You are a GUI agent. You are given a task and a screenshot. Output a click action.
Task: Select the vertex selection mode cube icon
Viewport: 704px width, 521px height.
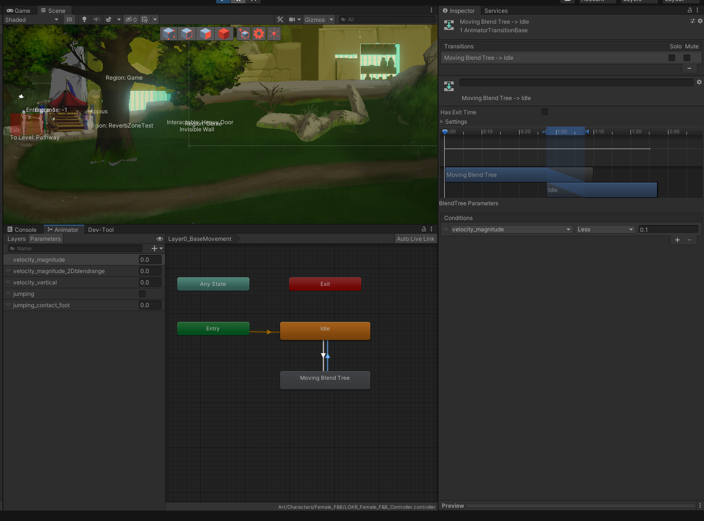[x=168, y=34]
